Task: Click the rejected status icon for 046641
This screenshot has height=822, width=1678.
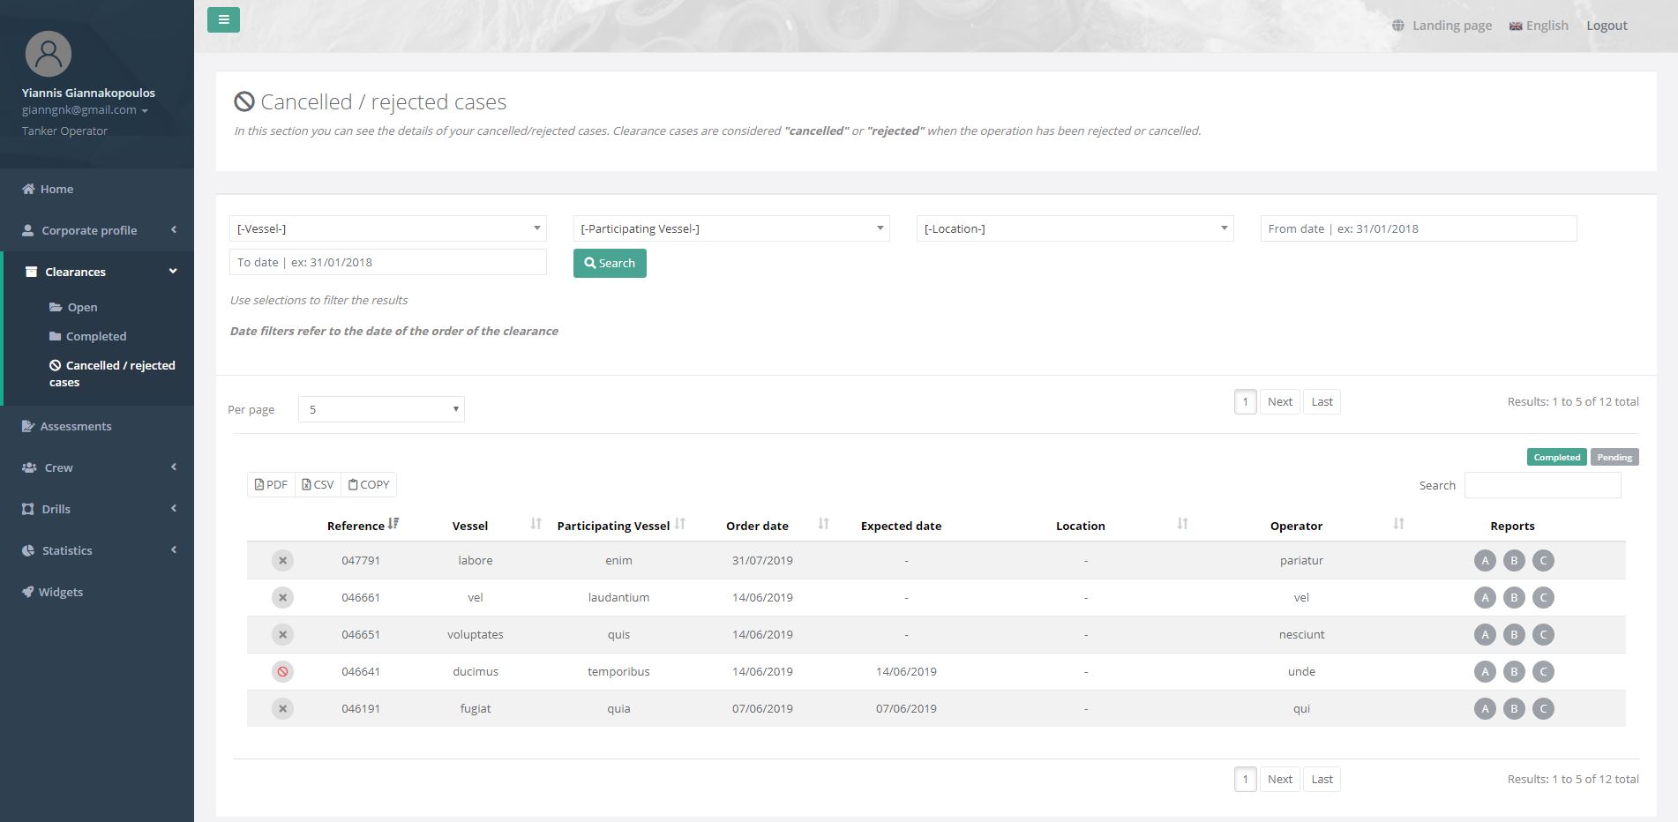Action: coord(282,672)
